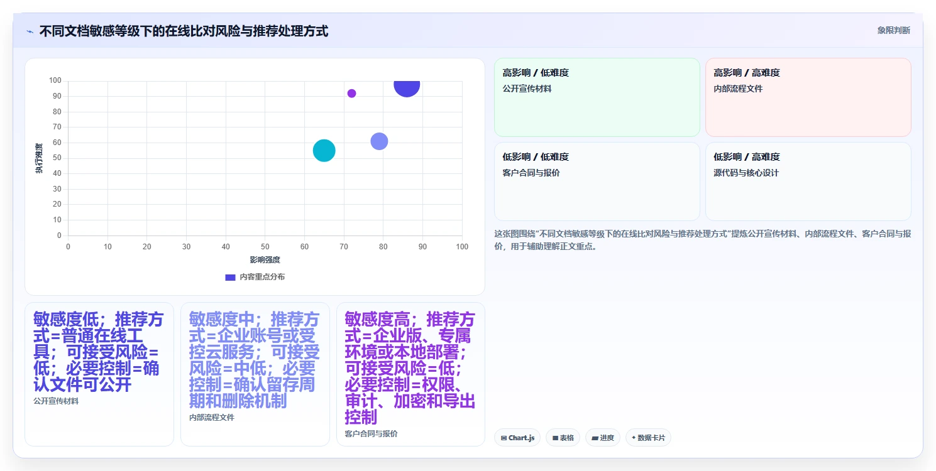
Task: Click the 数据卡片 tag chip
Action: (648, 438)
